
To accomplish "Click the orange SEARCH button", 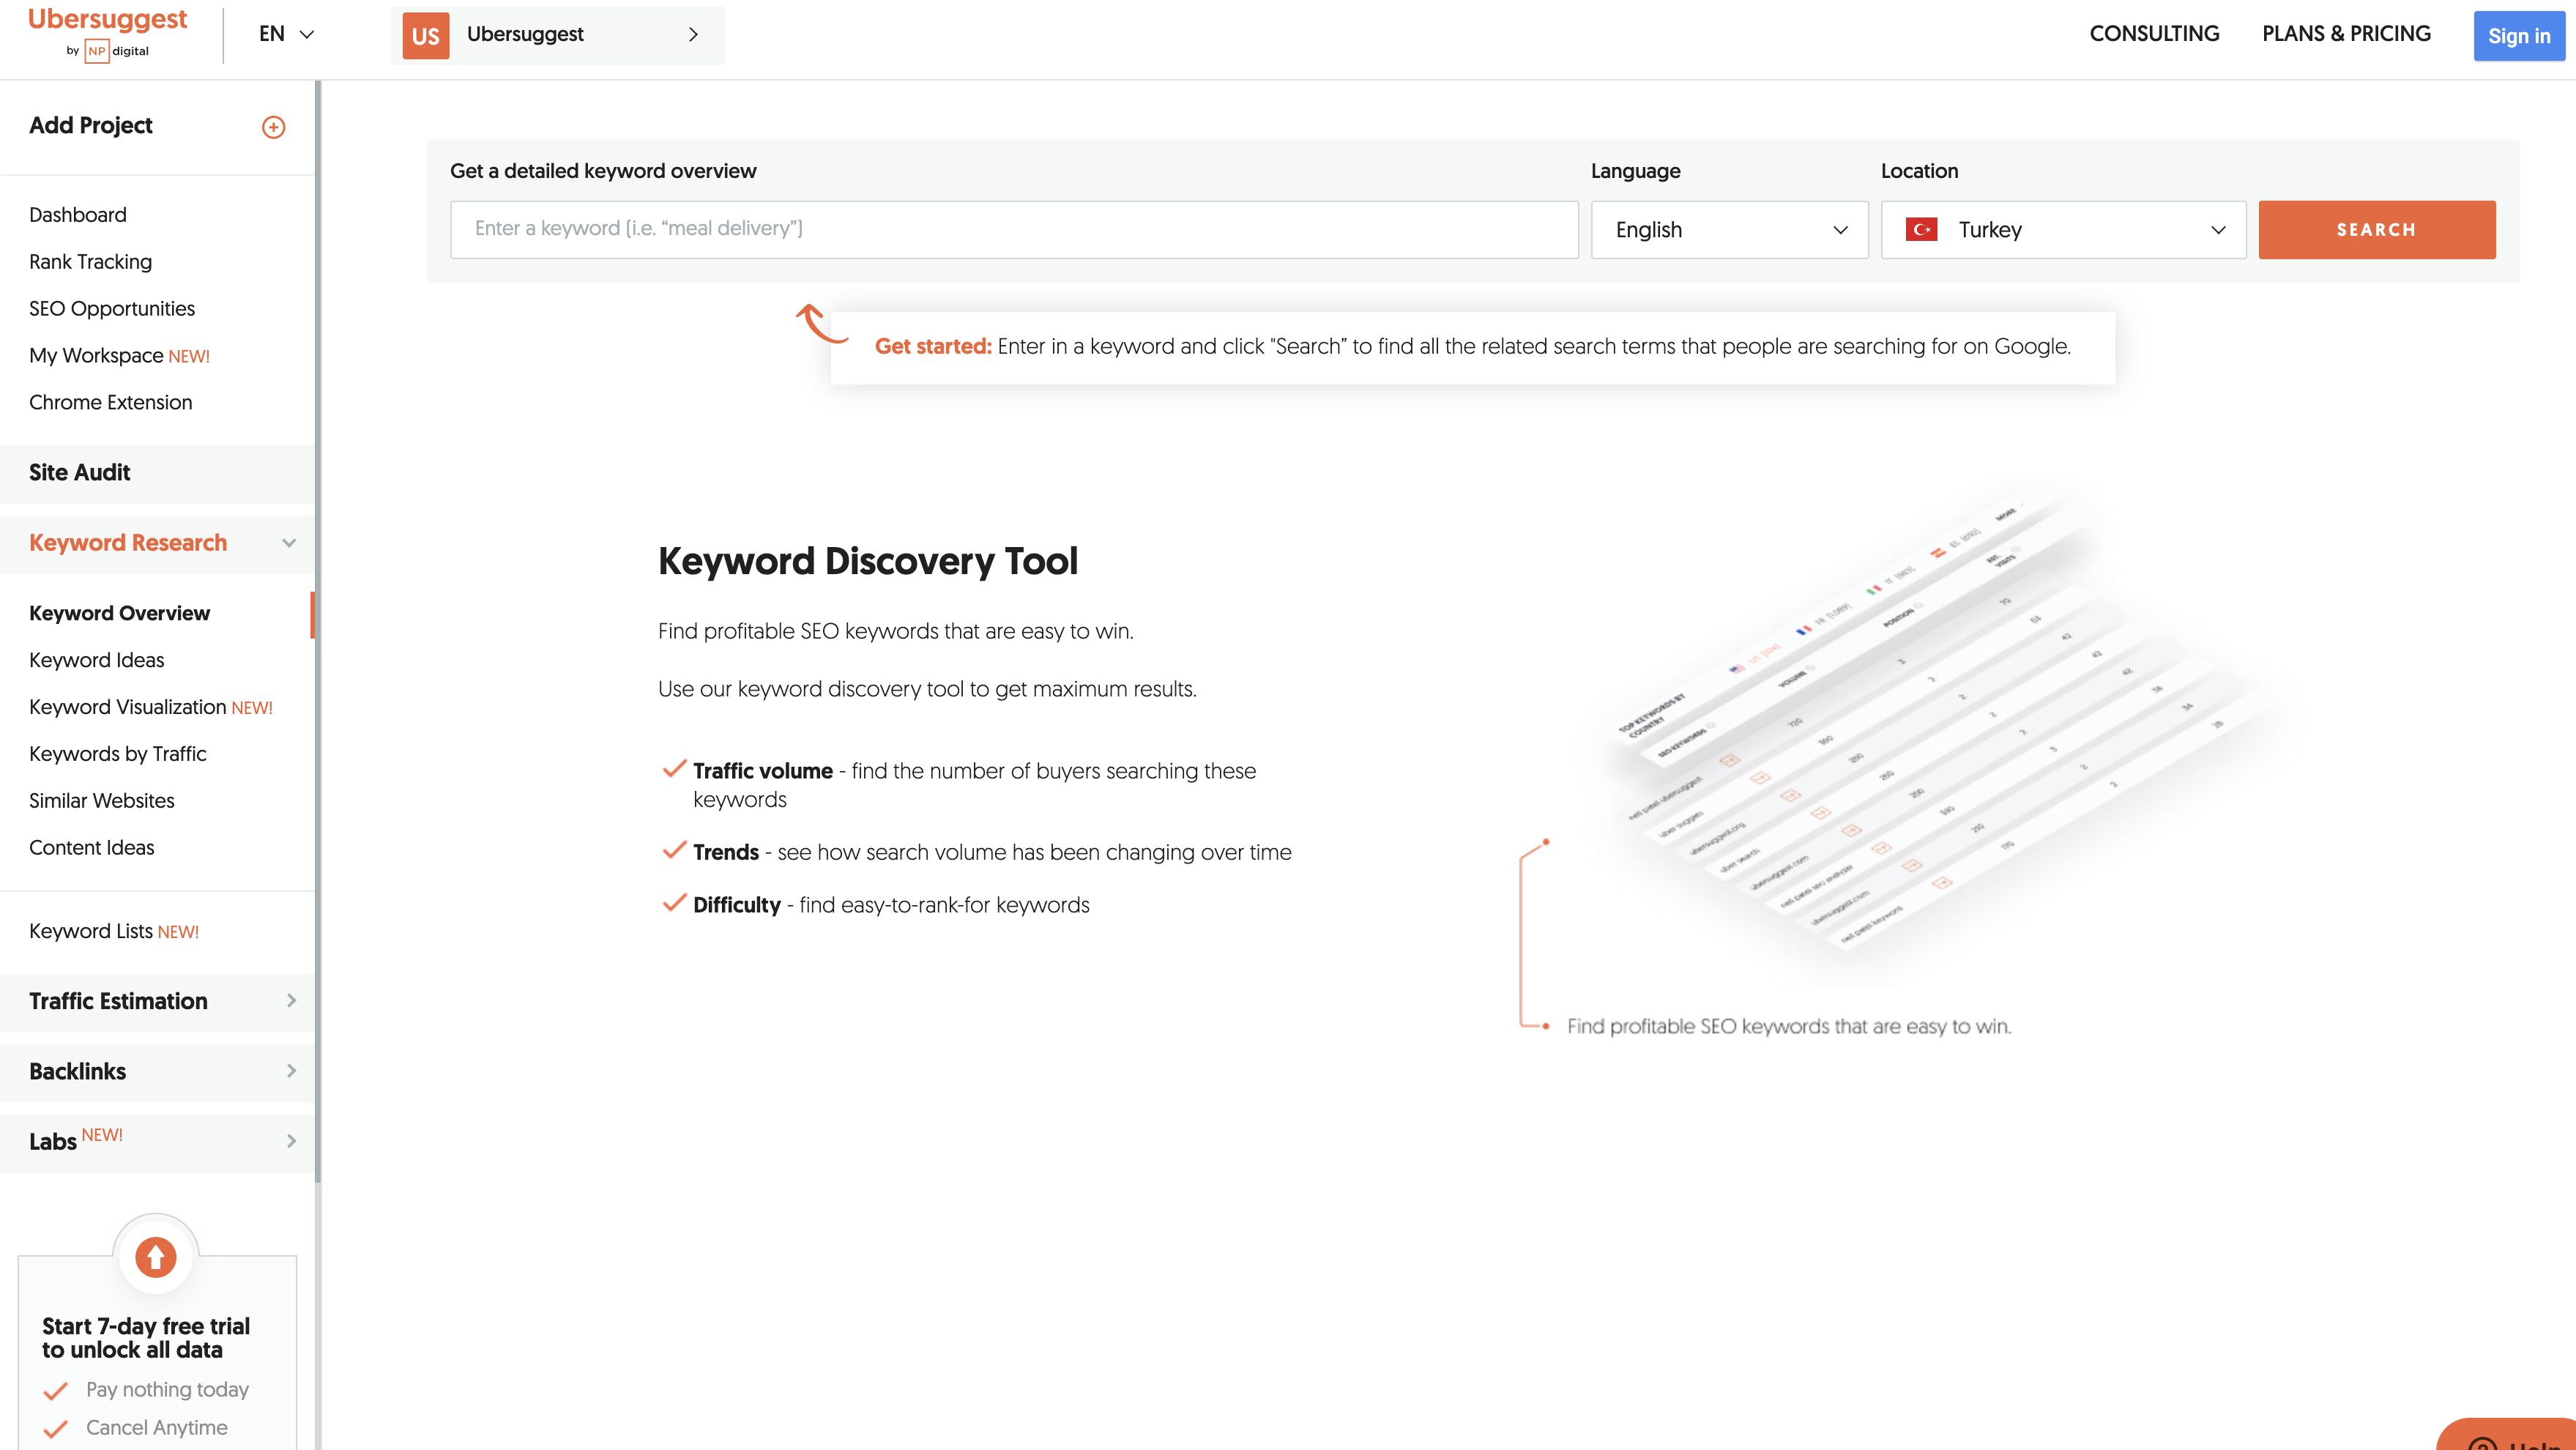I will [2377, 230].
